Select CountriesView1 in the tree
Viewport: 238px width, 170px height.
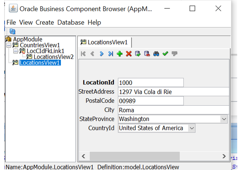pos(40,45)
